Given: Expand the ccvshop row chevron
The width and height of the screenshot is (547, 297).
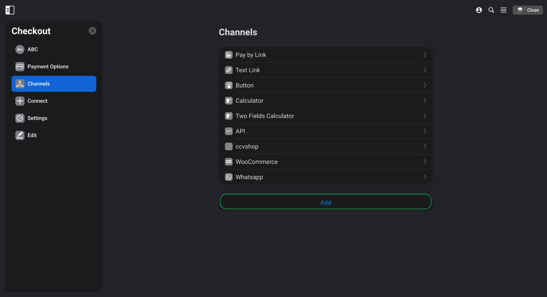Looking at the screenshot, I should [425, 146].
